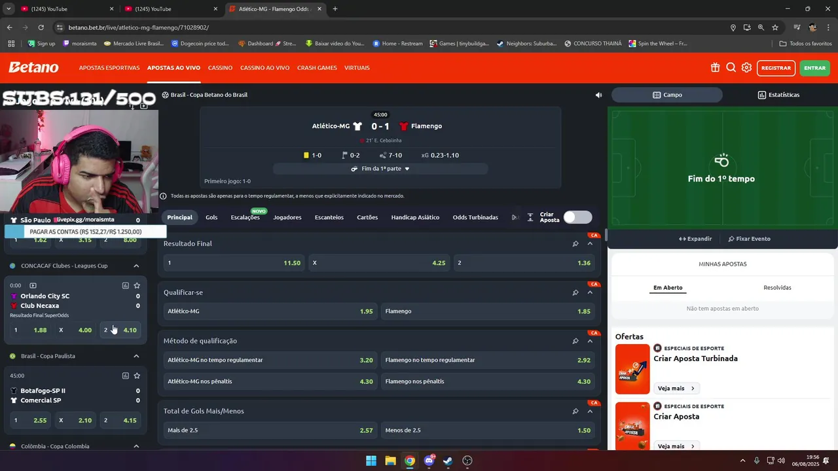
Task: Click collapse-all markets icon beside Criar Aposta
Action: pos(530,217)
